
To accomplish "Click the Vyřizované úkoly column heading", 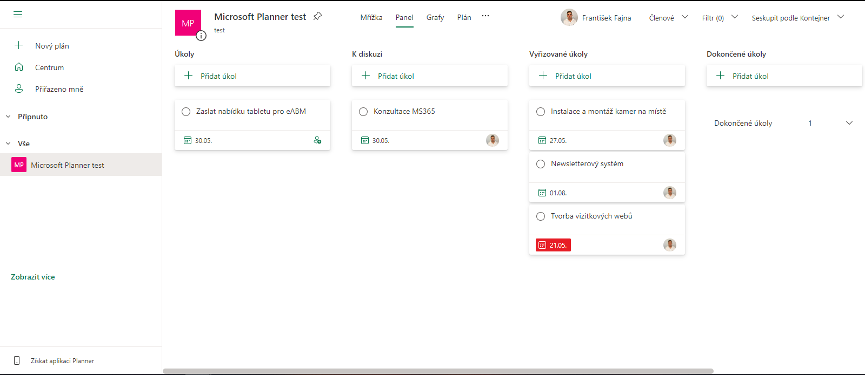I will [558, 54].
